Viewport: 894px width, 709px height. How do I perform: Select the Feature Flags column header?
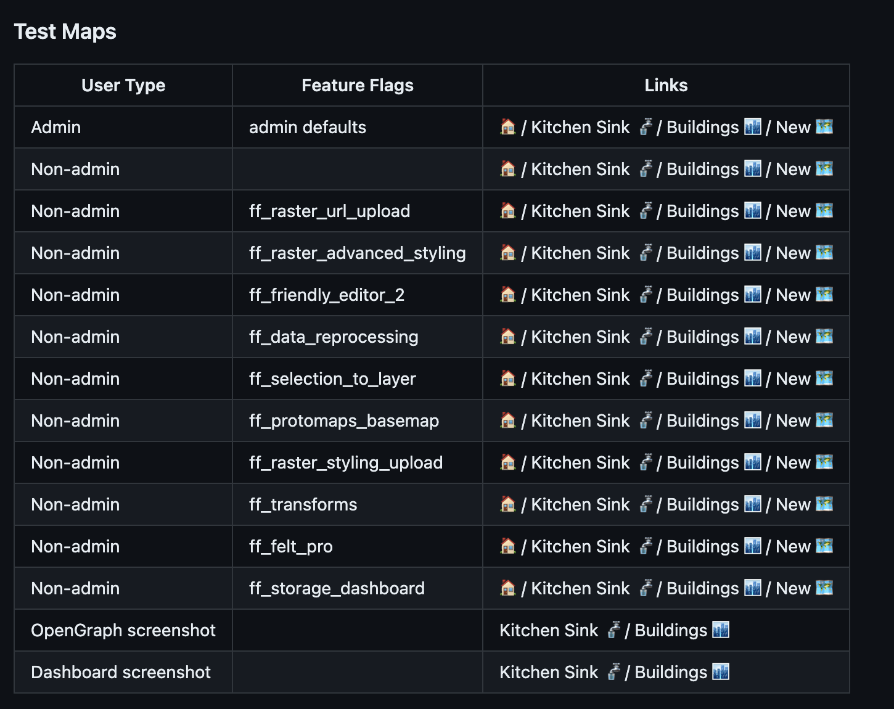point(357,85)
